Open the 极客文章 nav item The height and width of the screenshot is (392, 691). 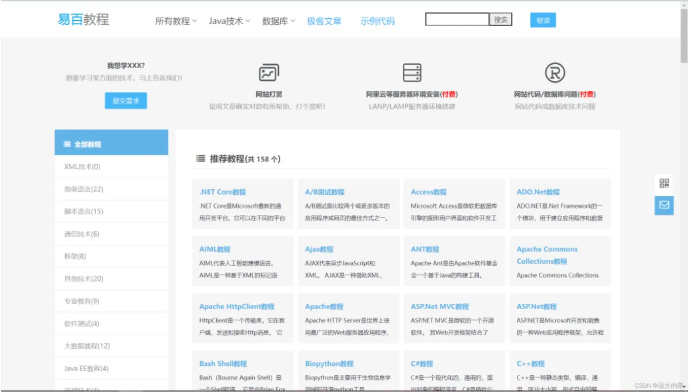(x=324, y=21)
